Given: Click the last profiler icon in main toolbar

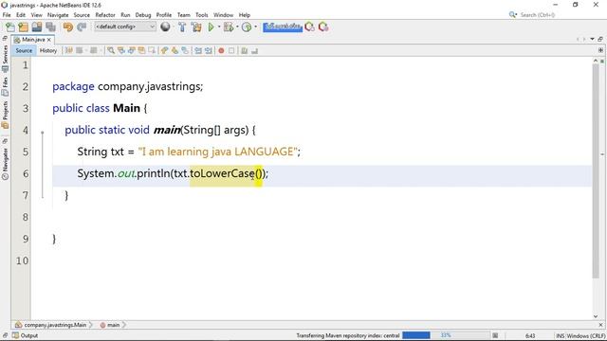Looking at the screenshot, I should click(323, 27).
